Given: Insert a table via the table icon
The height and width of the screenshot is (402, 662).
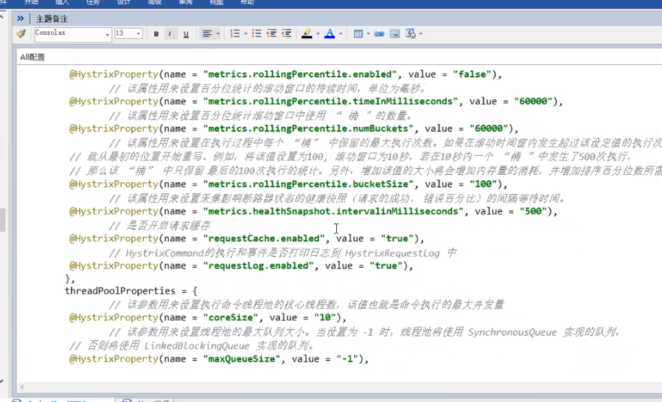Looking at the screenshot, I should 358,34.
